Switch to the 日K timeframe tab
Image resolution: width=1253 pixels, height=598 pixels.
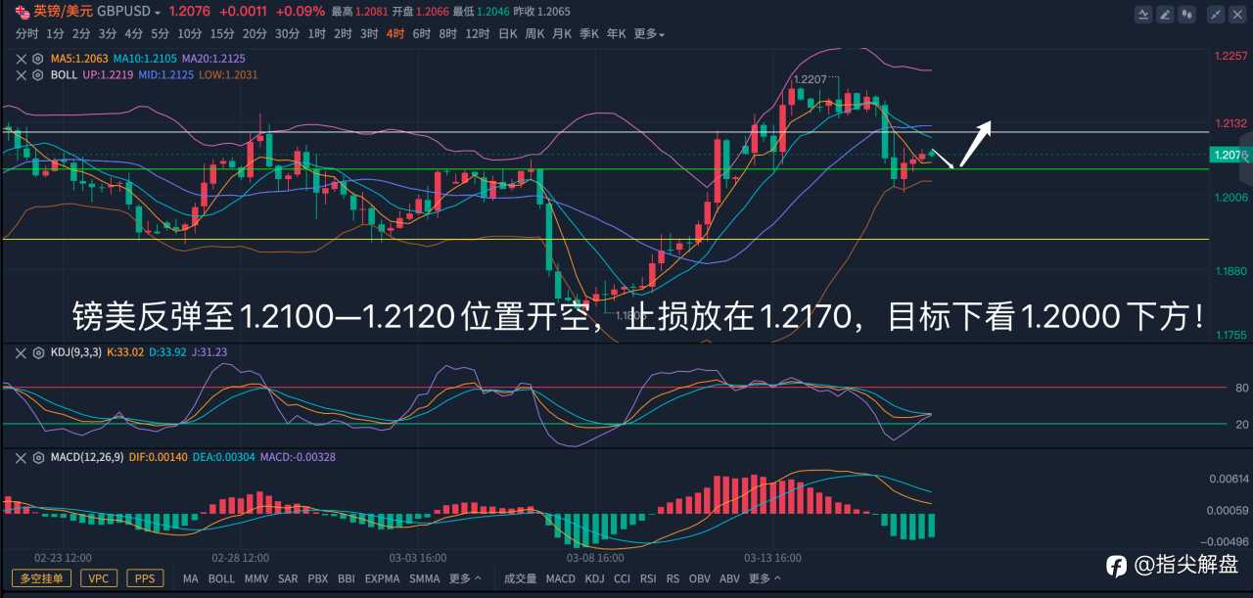pyautogui.click(x=507, y=33)
